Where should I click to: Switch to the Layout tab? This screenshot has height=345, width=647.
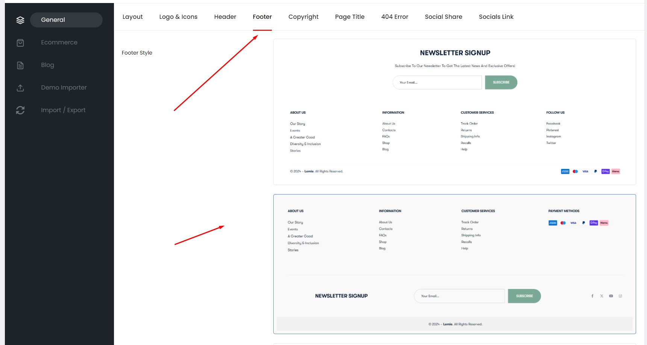(132, 17)
